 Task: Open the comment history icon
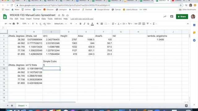172,16
